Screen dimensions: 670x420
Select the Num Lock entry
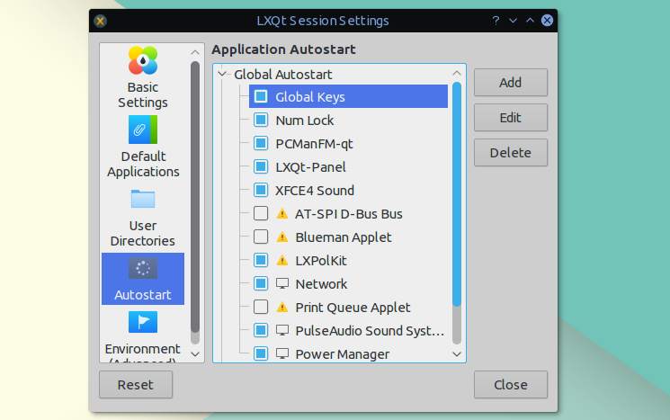[x=304, y=121]
